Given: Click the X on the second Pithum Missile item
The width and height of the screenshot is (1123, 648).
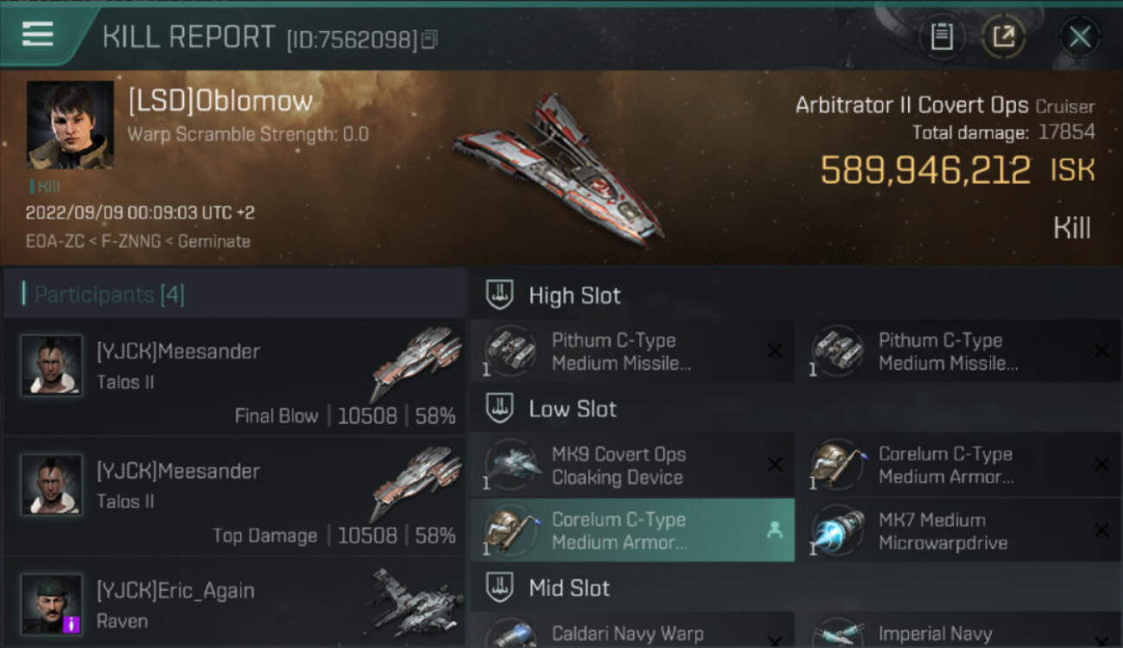Looking at the screenshot, I should (1101, 351).
